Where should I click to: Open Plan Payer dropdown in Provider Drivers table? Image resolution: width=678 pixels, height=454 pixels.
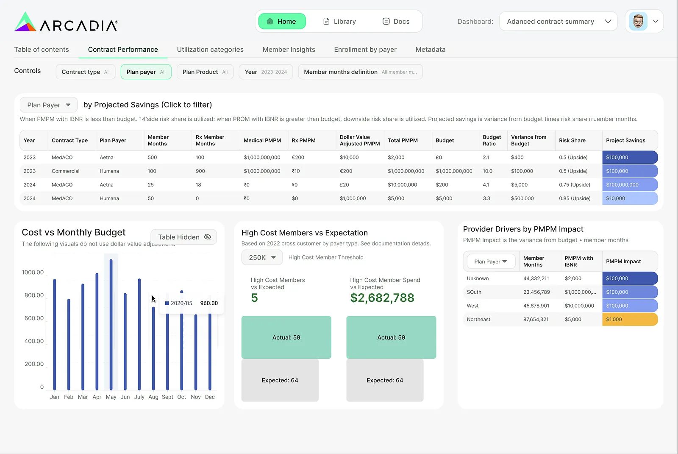[x=491, y=262]
